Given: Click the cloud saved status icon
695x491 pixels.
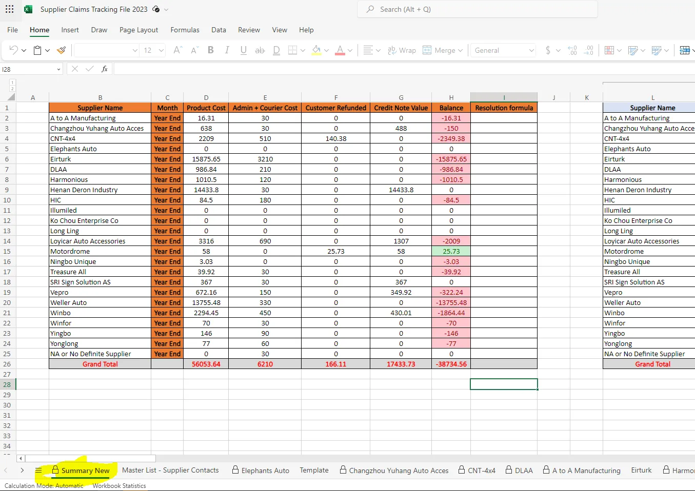Looking at the screenshot, I should (x=156, y=9).
